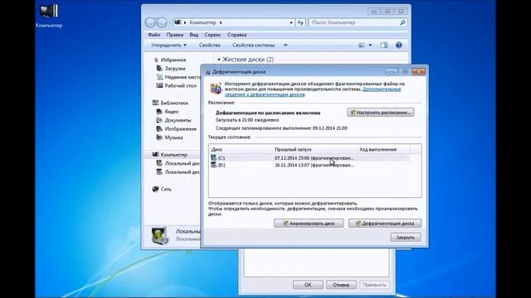Select Компьютер in navigation pane
The image size is (531, 298).
(173, 155)
